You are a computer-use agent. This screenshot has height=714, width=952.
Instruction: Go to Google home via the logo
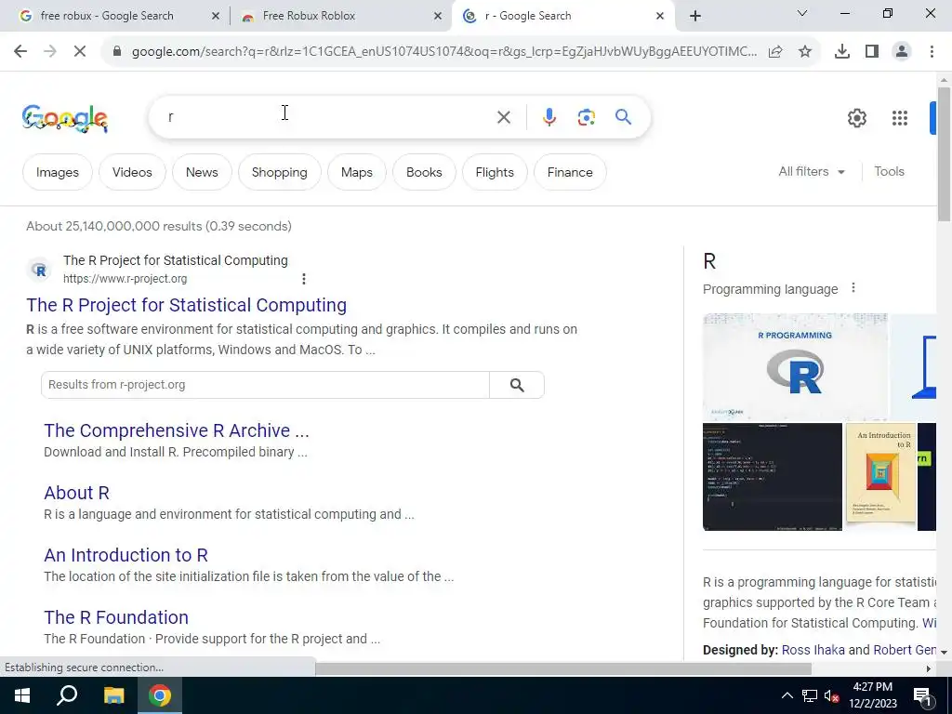pos(65,118)
